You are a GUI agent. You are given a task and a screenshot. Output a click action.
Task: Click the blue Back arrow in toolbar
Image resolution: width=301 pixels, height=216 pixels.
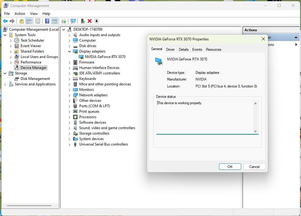click(x=5, y=21)
